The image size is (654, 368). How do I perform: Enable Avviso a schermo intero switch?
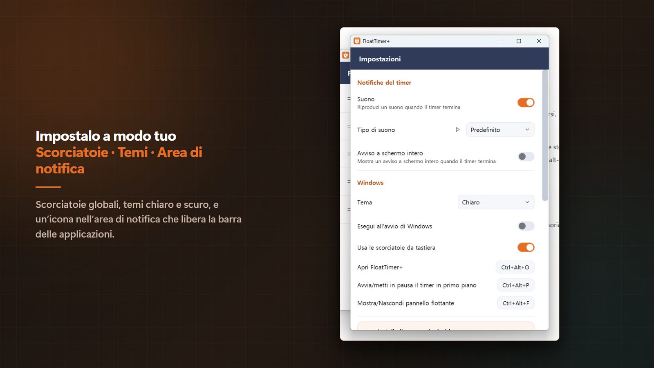tap(526, 157)
